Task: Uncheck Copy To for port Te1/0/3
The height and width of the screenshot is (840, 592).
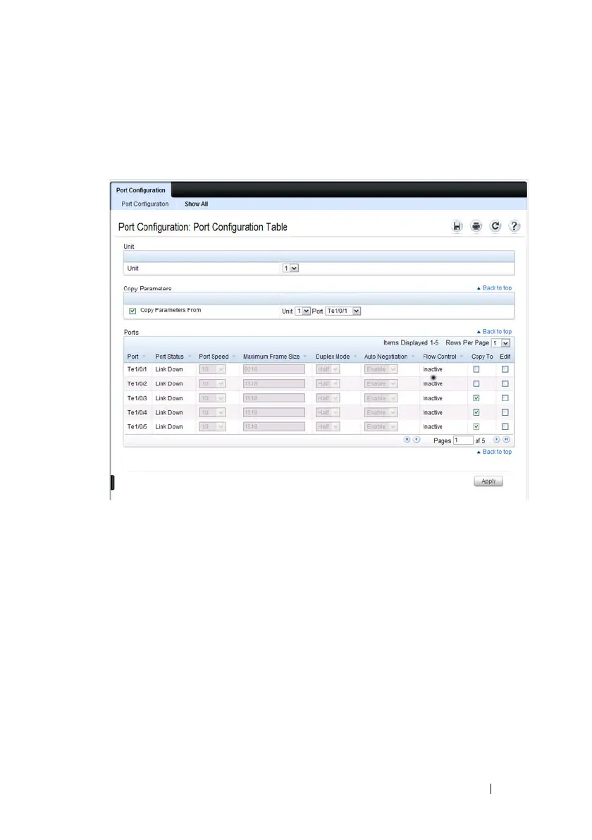Action: 476,398
